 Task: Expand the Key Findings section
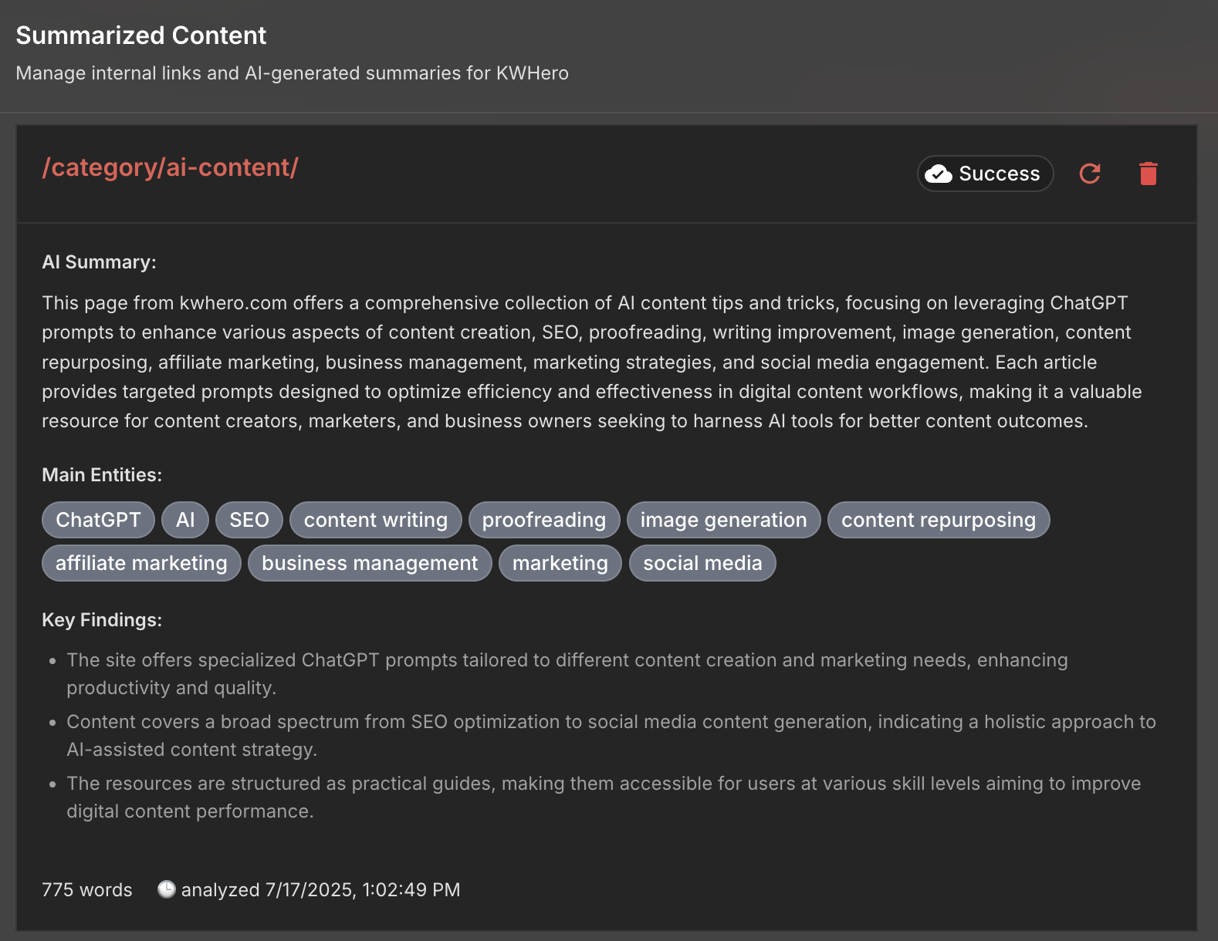pos(101,619)
